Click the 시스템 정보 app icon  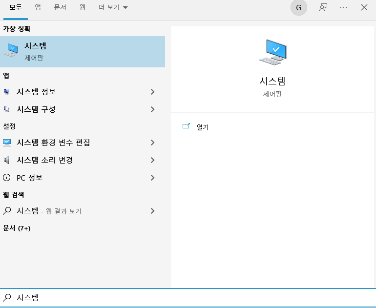[7, 92]
